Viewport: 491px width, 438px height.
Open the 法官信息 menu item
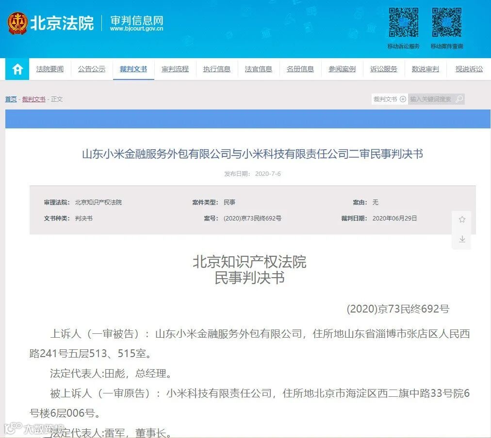pos(258,69)
